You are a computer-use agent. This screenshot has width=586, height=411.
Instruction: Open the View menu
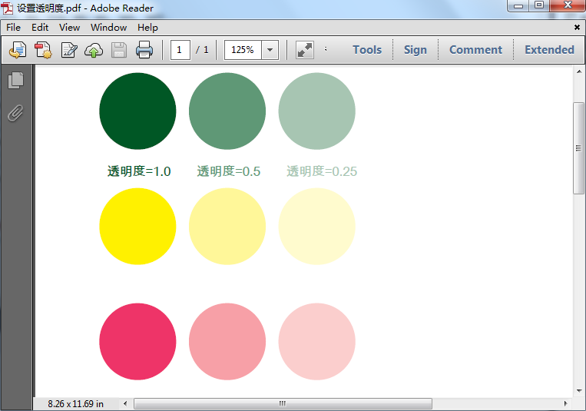coord(70,28)
